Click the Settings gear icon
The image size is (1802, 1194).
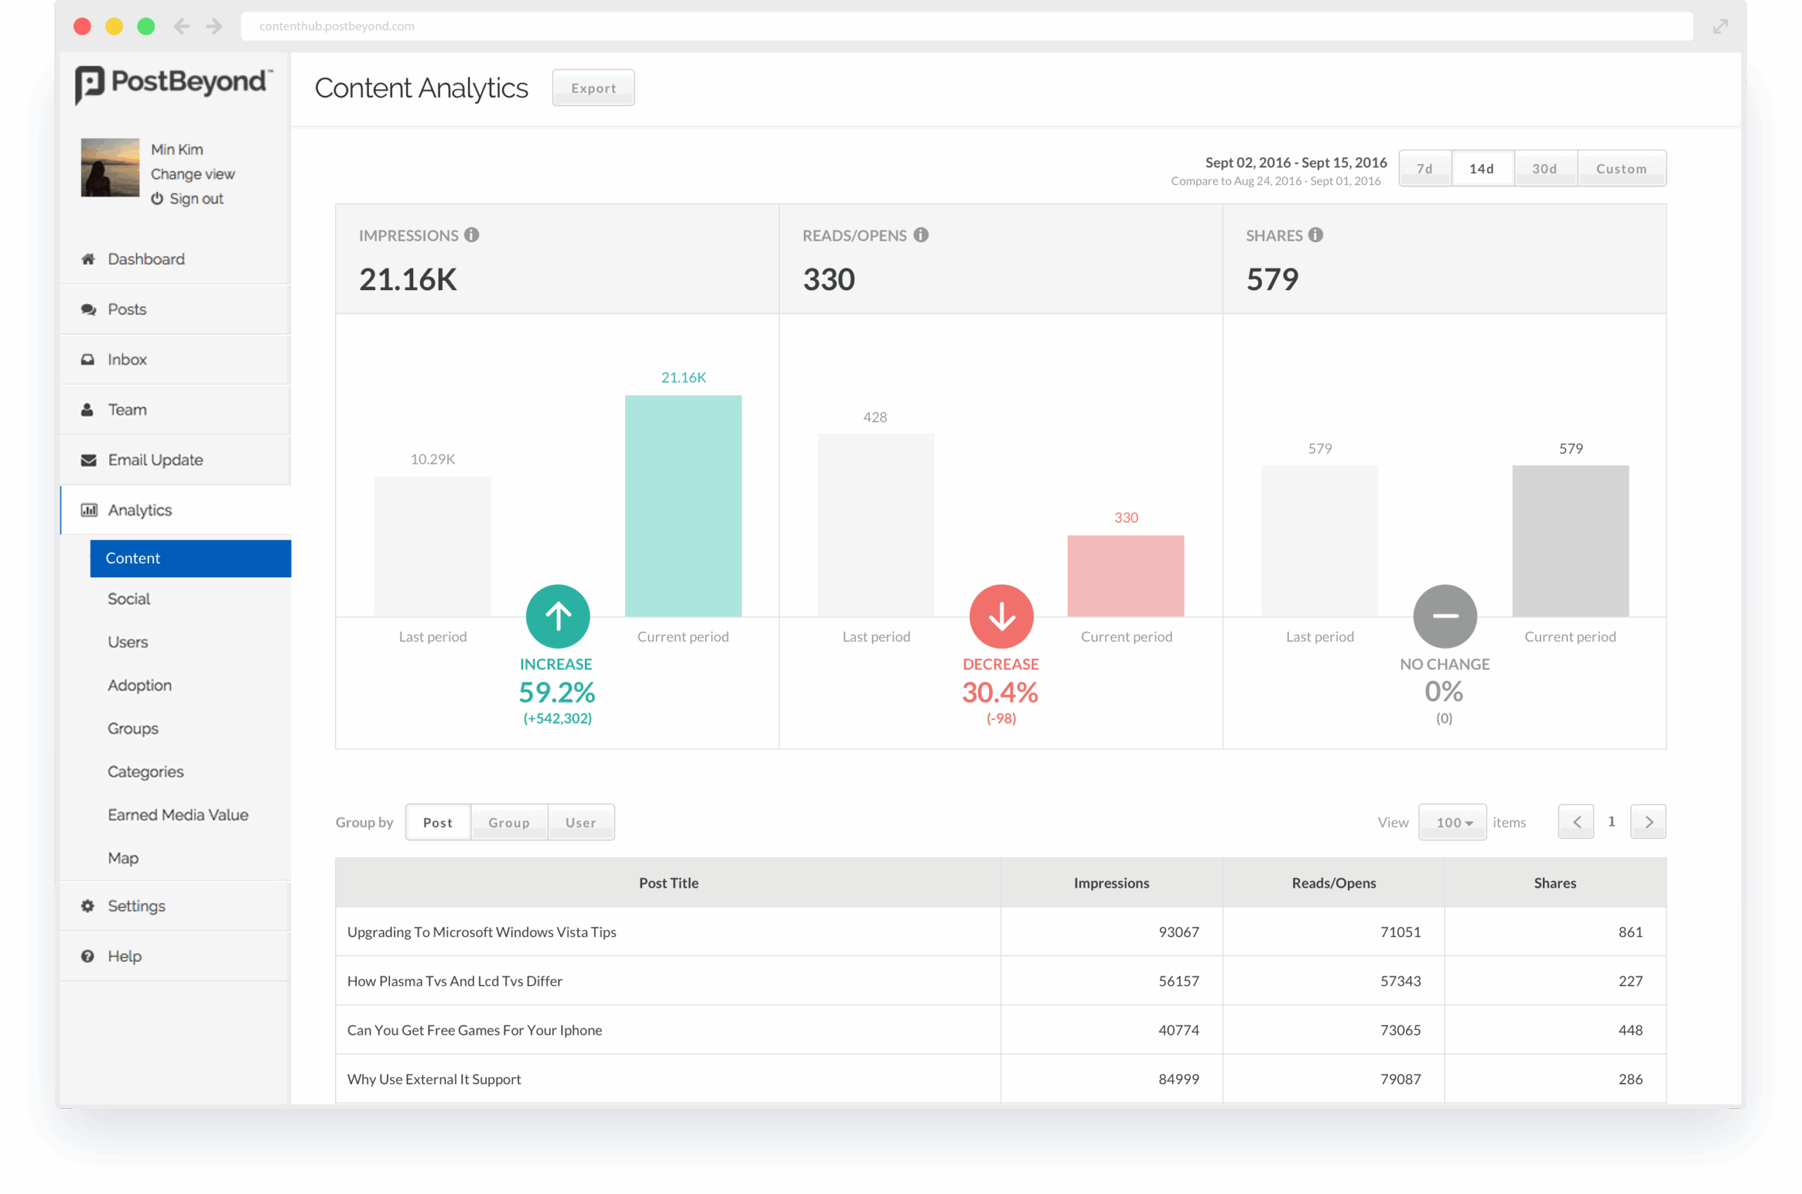point(88,906)
